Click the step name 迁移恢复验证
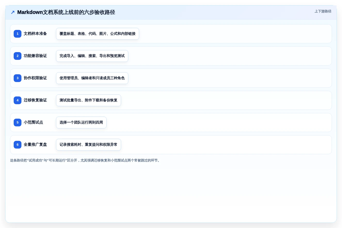This screenshot has height=228, width=342. pos(35,100)
